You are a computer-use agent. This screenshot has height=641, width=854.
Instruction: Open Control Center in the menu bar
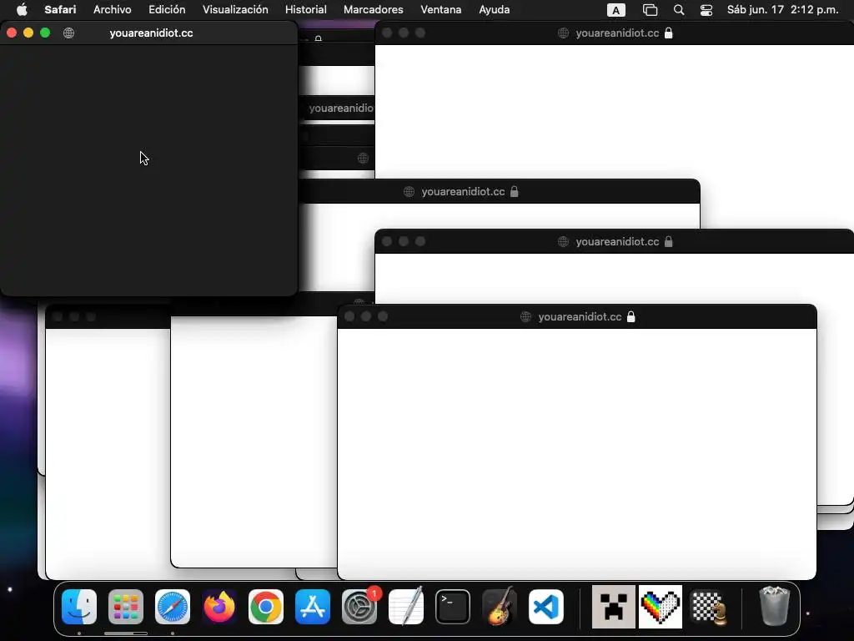pyautogui.click(x=706, y=10)
